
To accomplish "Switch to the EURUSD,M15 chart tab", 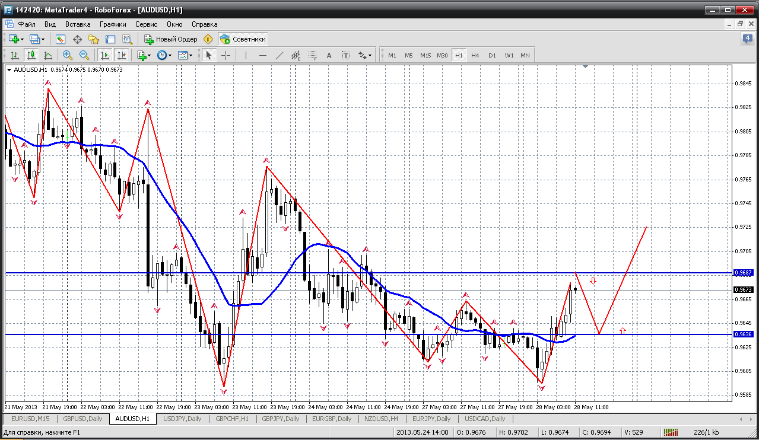I will (x=30, y=419).
